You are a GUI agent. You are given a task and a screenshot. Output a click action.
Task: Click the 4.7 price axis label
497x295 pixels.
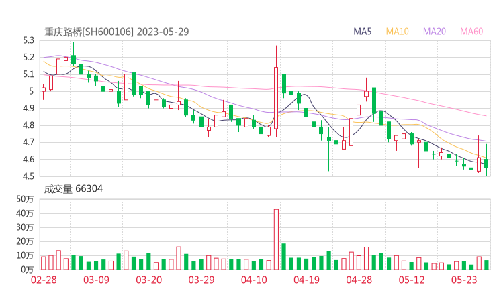click(x=28, y=142)
